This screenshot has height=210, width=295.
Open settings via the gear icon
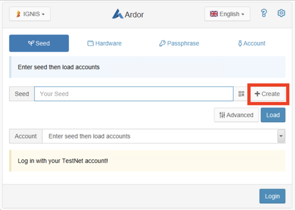281,14
